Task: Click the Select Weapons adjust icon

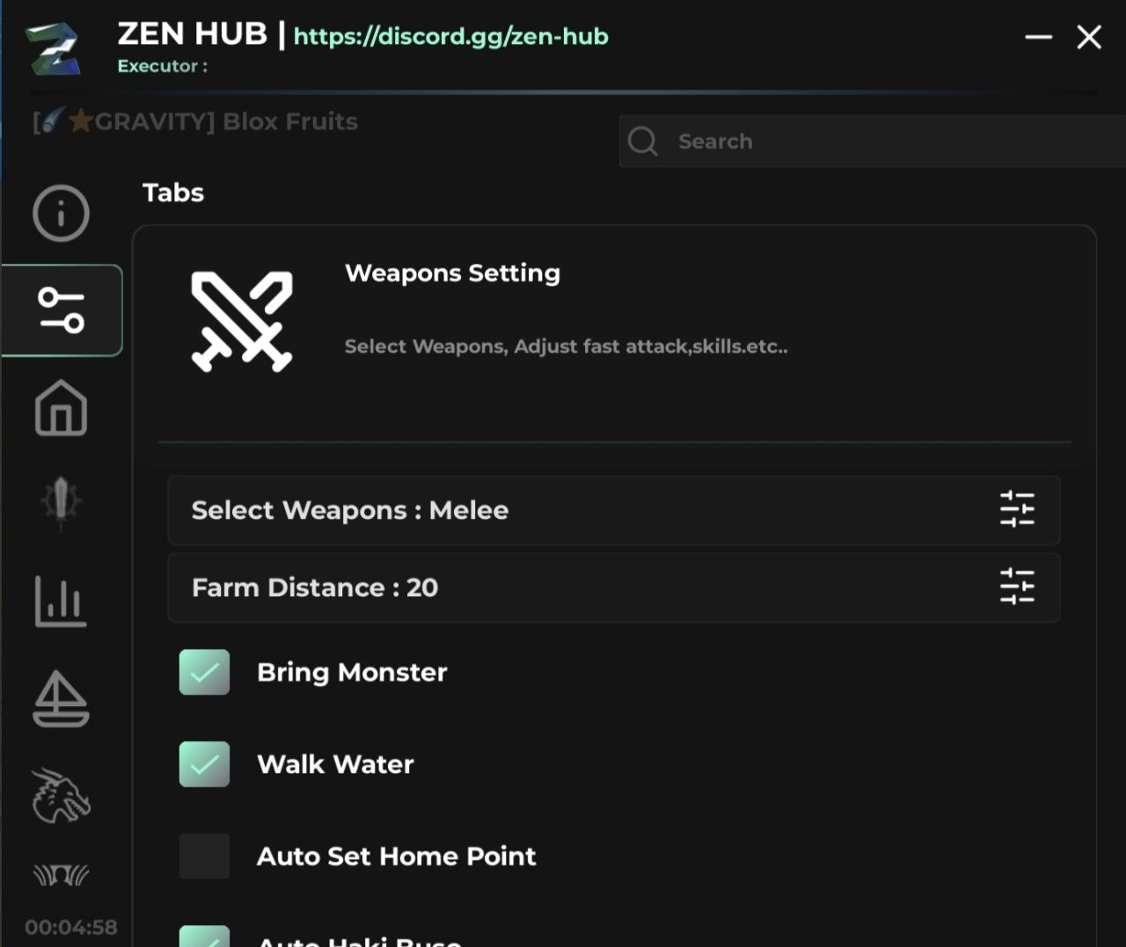Action: coord(1017,509)
